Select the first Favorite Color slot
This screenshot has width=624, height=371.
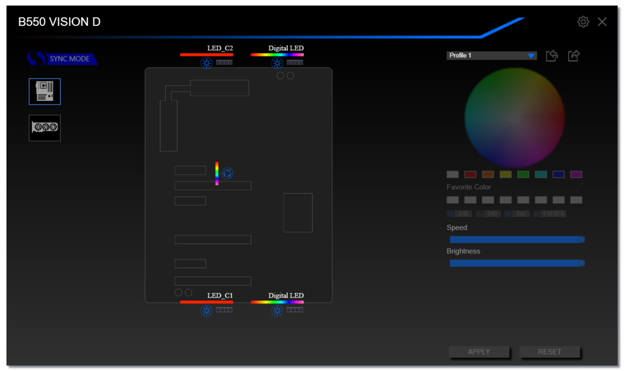453,200
